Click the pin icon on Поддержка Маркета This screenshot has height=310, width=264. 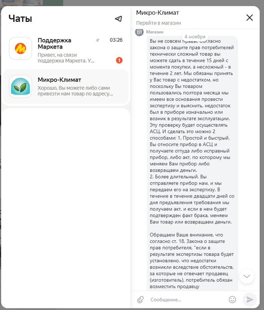click(97, 40)
